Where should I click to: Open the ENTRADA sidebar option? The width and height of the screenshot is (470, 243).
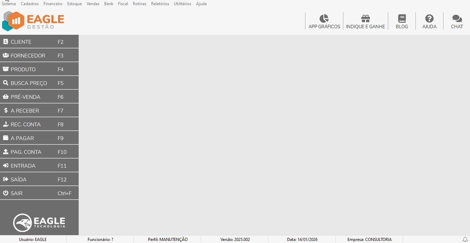click(39, 166)
